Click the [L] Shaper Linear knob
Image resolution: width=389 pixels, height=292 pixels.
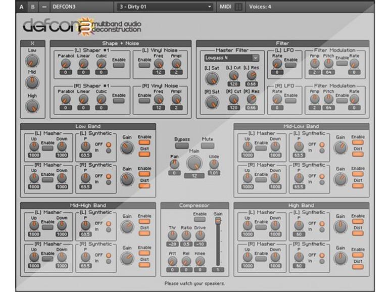click(83, 64)
